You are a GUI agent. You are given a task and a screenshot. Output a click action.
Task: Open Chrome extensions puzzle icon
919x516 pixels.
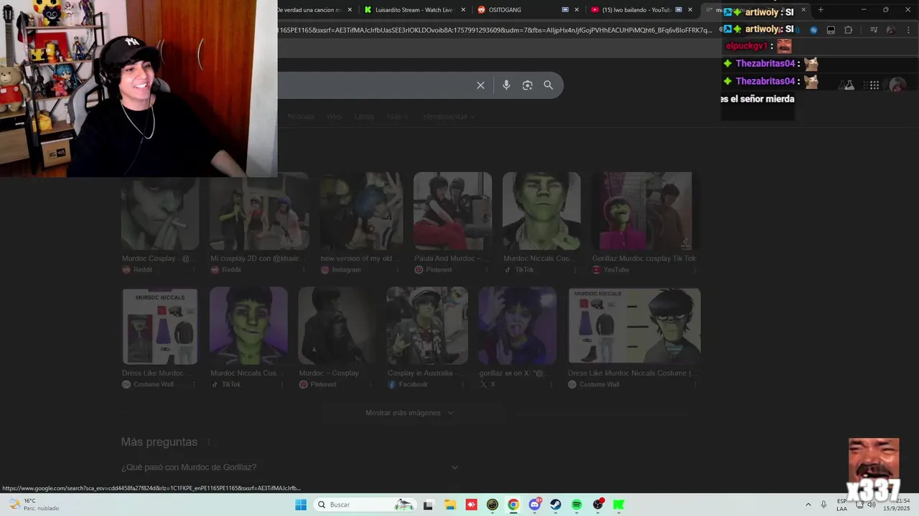click(x=849, y=30)
